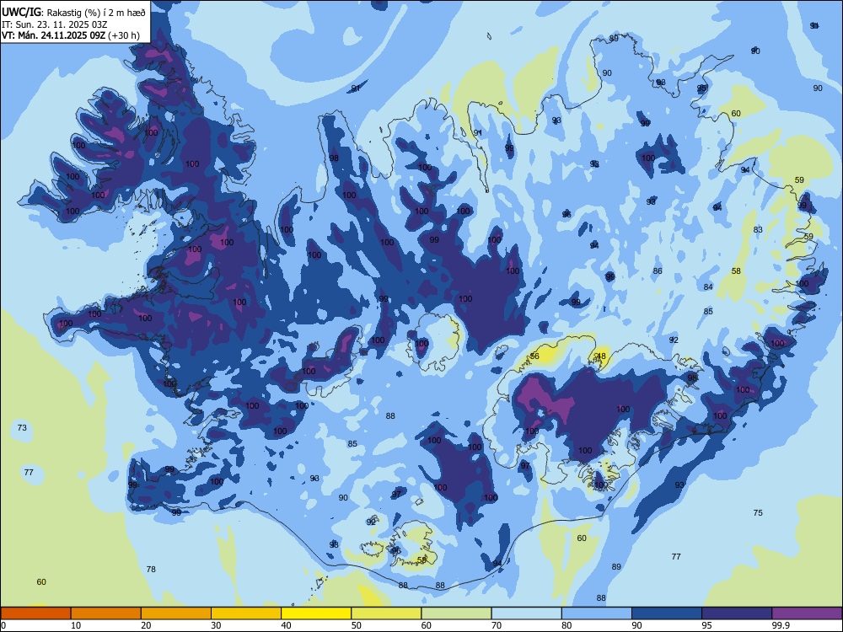Click the initial time 'IT: Sun. 23. 11. 2025 03Z'
Image resolution: width=843 pixels, height=632 pixels.
click(x=55, y=24)
